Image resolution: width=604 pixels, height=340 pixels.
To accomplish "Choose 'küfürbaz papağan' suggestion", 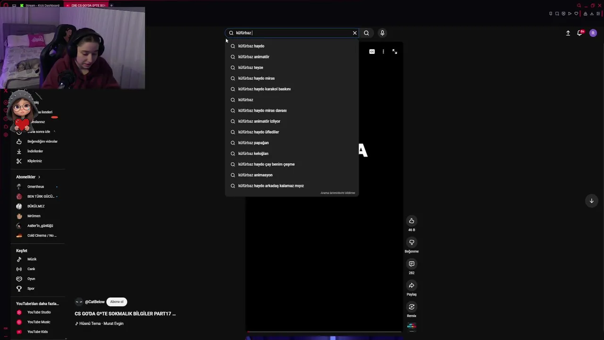I will pos(292,143).
